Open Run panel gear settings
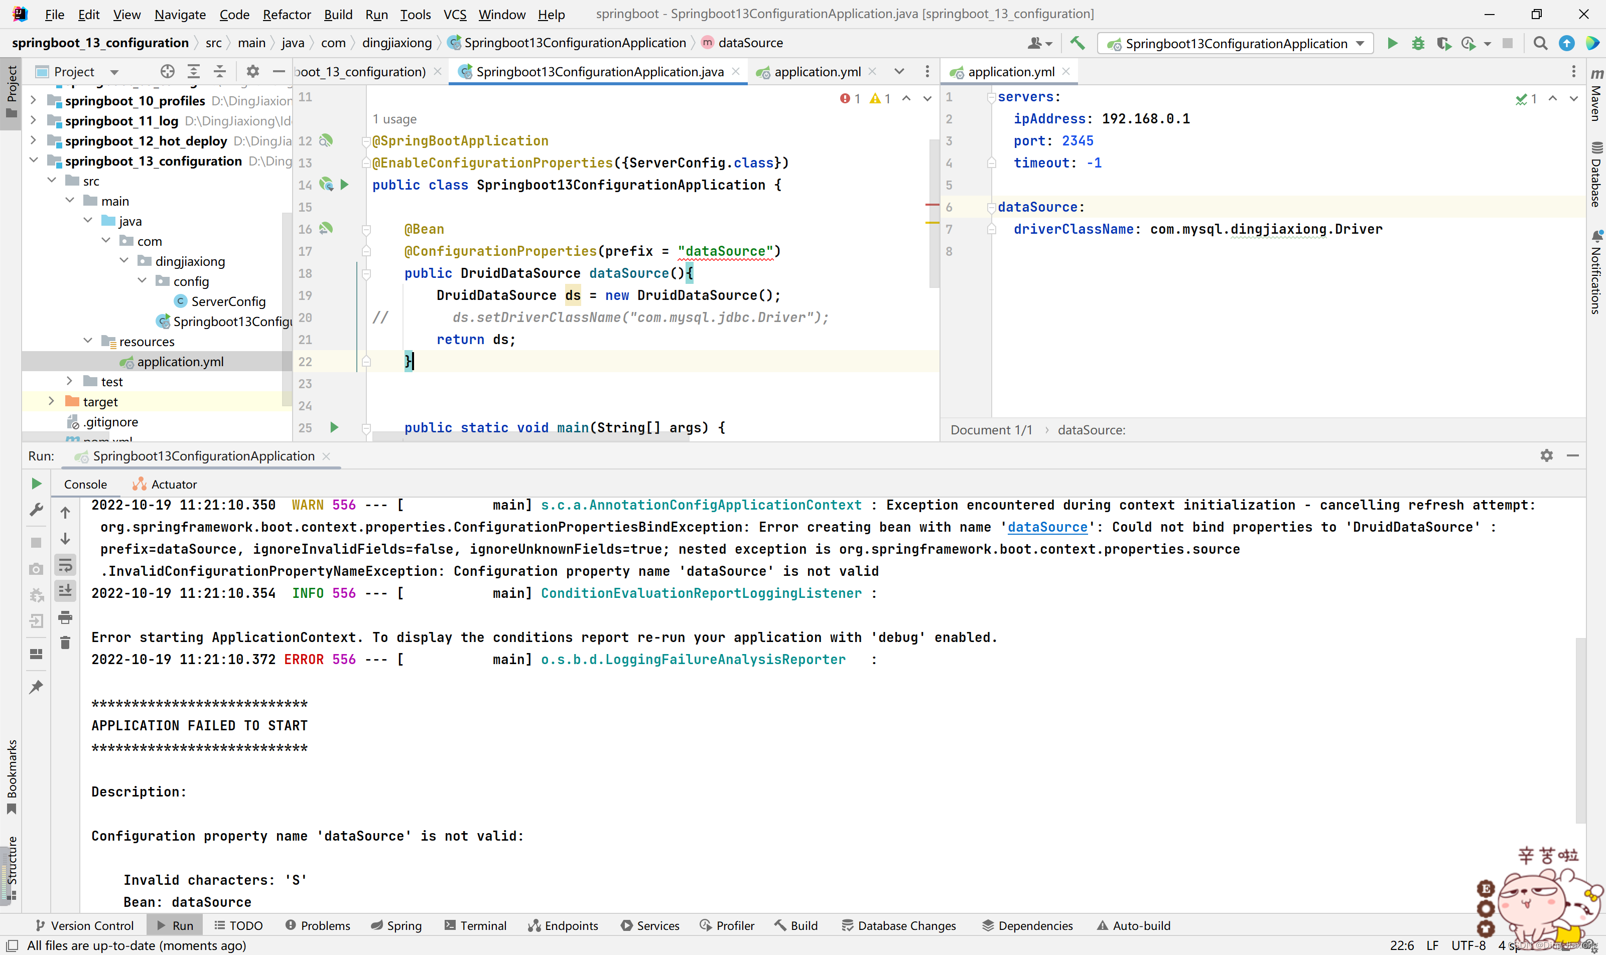Screen dimensions: 1606x955 (1547, 455)
